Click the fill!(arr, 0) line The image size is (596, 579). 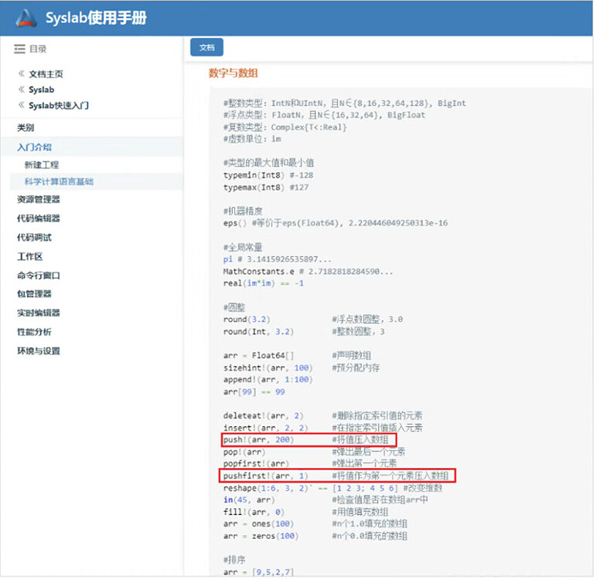click(x=306, y=512)
